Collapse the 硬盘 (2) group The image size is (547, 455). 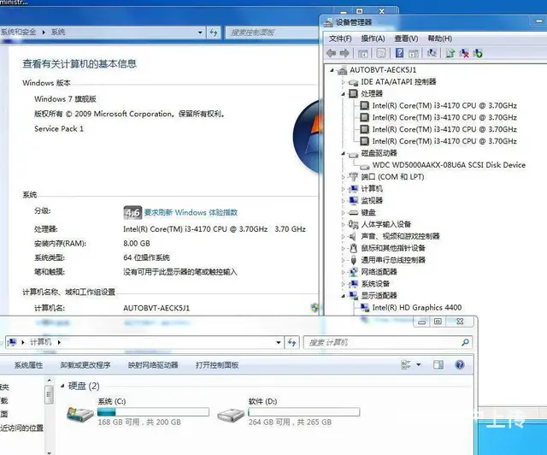[x=62, y=386]
